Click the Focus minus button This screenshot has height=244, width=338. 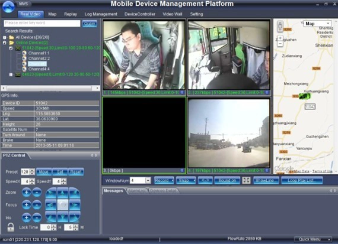coord(37,204)
